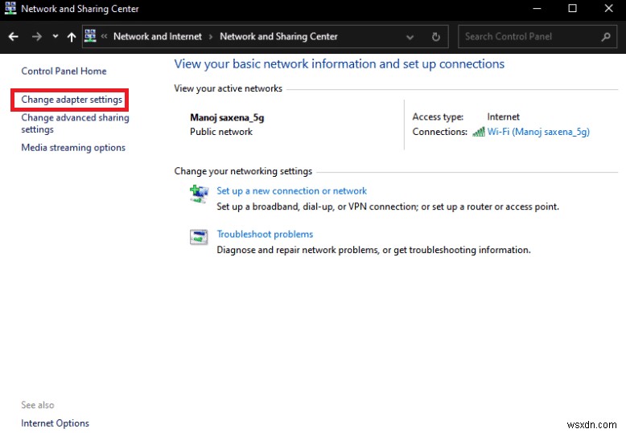626x433 pixels.
Task: Open Internet Options under See also
Action: click(55, 423)
